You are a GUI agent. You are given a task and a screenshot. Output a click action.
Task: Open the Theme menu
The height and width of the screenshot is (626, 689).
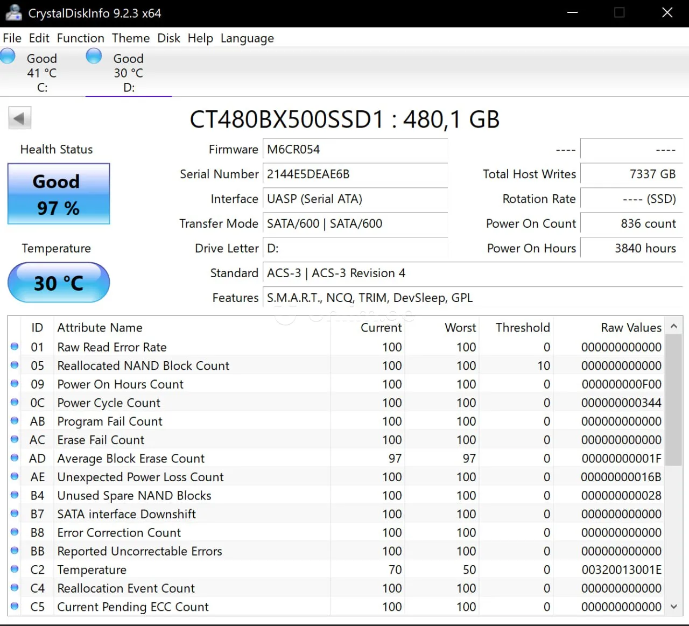(x=131, y=38)
